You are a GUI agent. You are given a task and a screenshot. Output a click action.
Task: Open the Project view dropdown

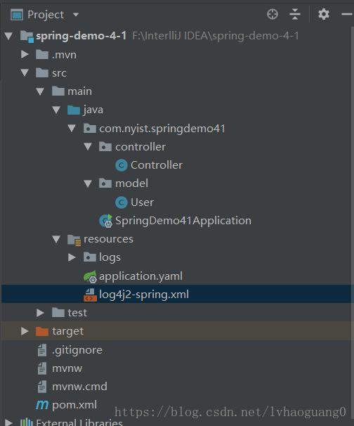[76, 15]
